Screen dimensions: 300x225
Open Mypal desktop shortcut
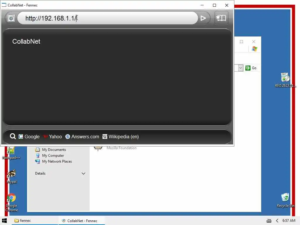pyautogui.click(x=12, y=176)
